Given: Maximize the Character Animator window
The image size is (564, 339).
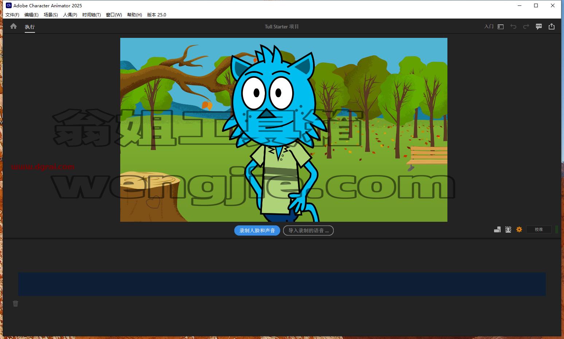Looking at the screenshot, I should (536, 5).
